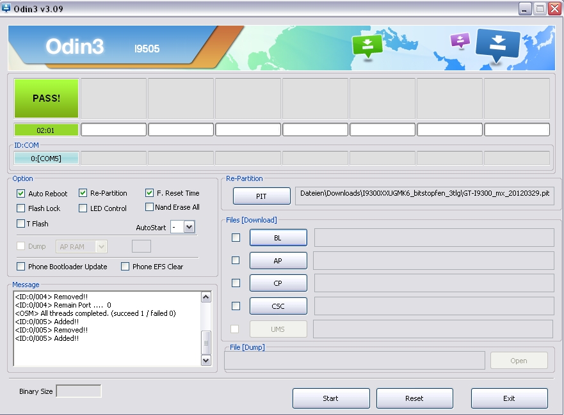Click the '<ID:0/005> Removed!!' log line
564x415 pixels.
[x=51, y=330]
